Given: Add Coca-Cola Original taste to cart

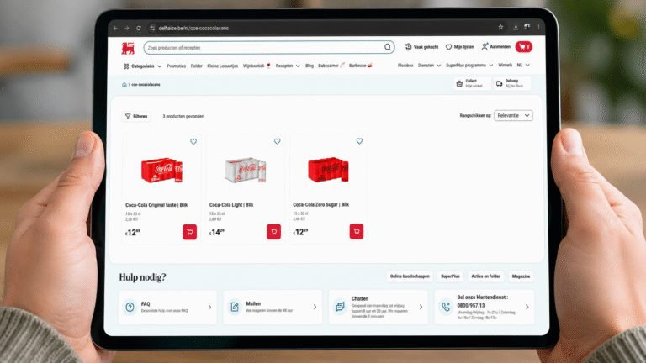Looking at the screenshot, I should [189, 232].
